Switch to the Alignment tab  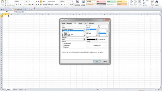pyautogui.click(x=69, y=24)
